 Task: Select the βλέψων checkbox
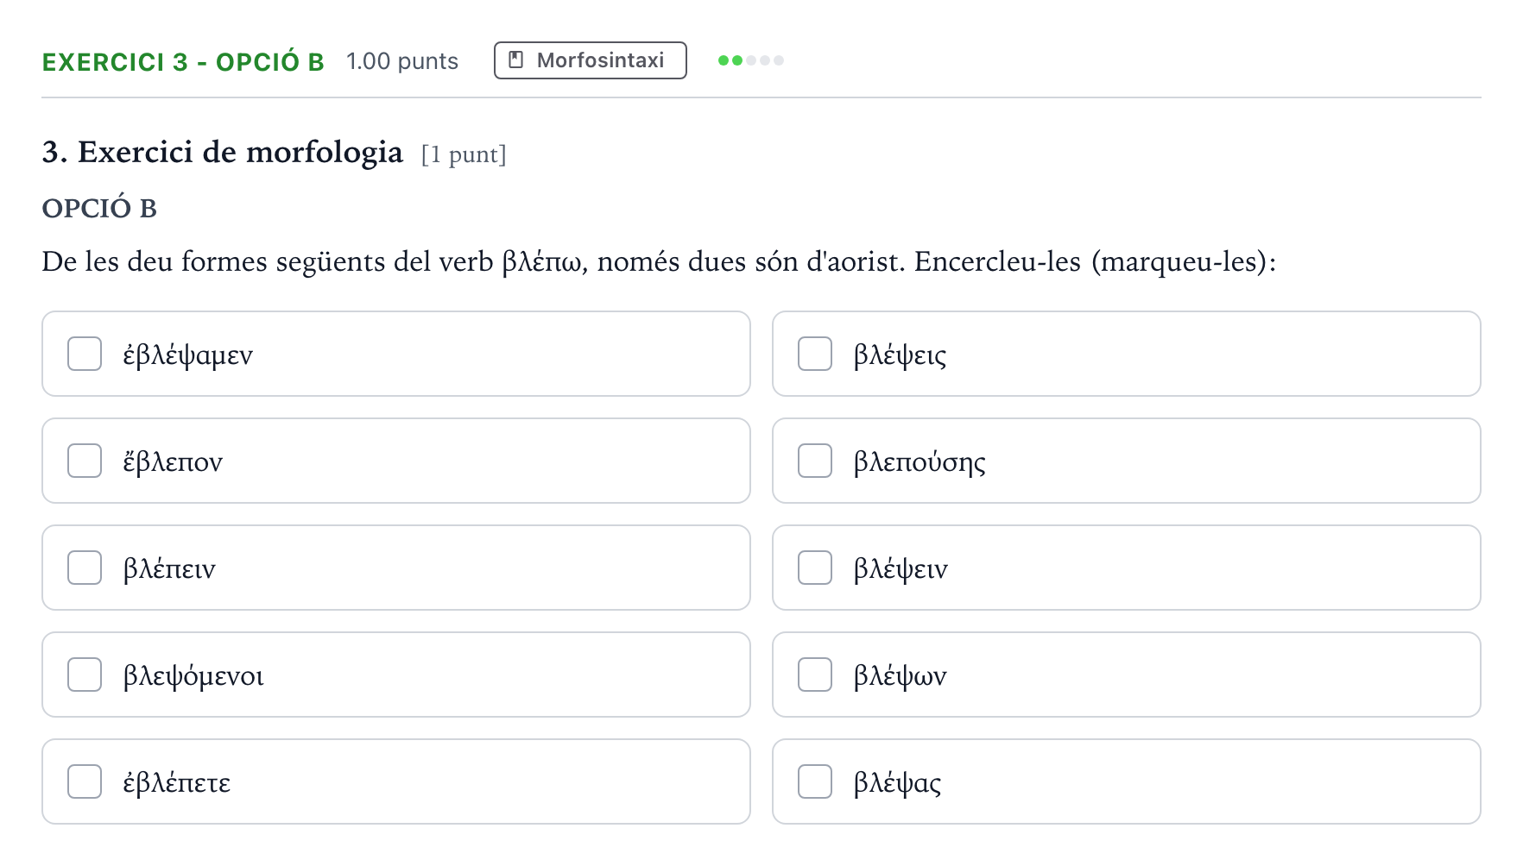tap(815, 675)
